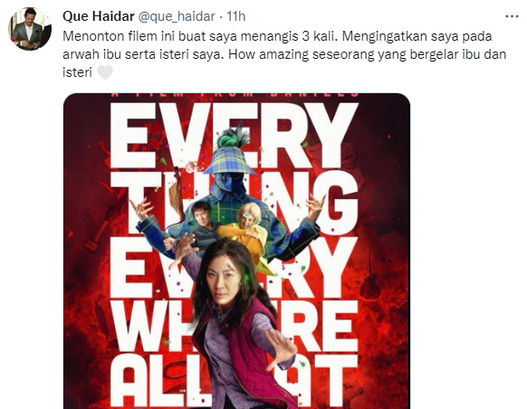This screenshot has height=409, width=527.
Task: Open the tweet via the 11h timestamp
Action: point(236,16)
